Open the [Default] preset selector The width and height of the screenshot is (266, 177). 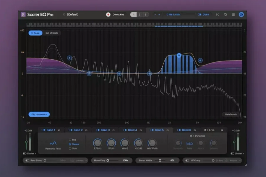tap(73, 14)
